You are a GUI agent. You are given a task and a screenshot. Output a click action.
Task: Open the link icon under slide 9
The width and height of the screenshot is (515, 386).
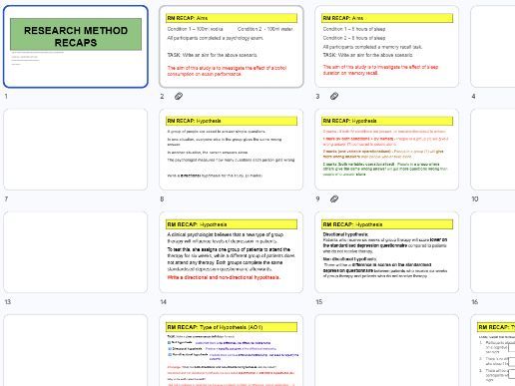[334, 198]
